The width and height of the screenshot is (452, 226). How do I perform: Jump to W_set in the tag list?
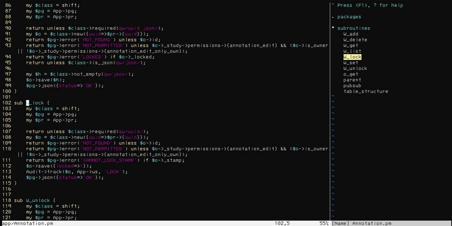coord(351,63)
